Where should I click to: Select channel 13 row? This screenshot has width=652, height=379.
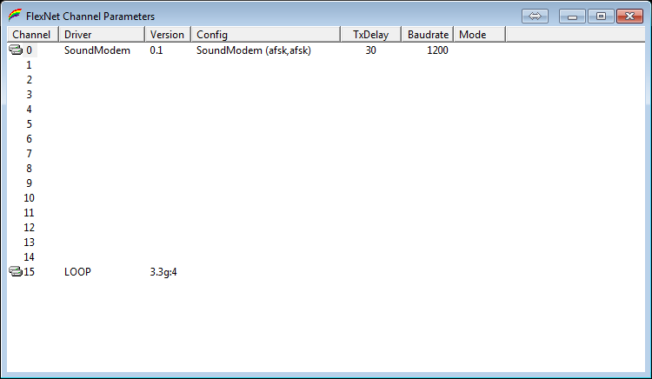pos(29,243)
